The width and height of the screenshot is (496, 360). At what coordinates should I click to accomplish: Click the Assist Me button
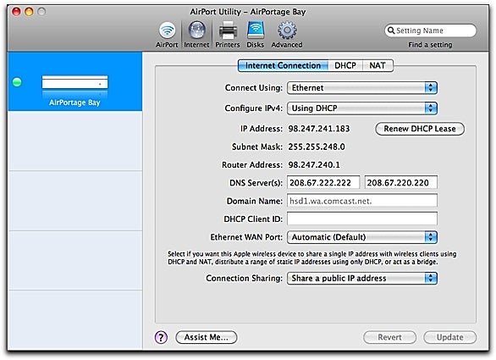click(207, 337)
